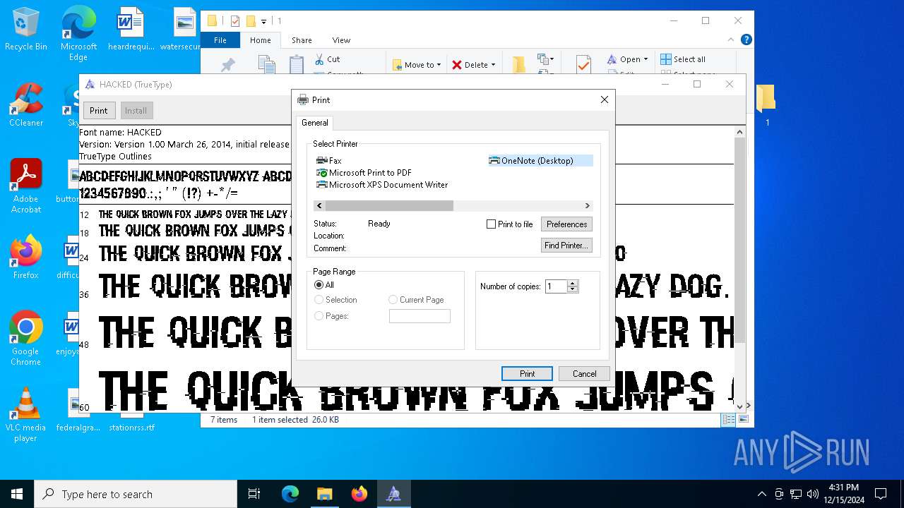Click Print in the font viewer toolbar
The height and width of the screenshot is (508, 904).
click(99, 111)
